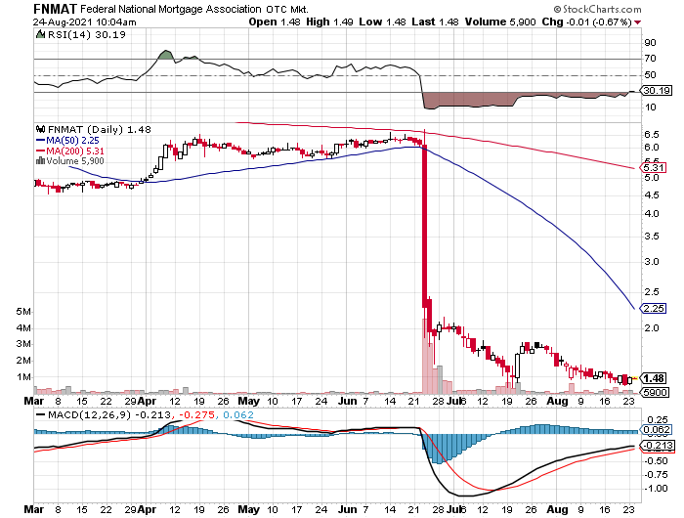
Task: Click the MACD(12,26,9) legend label
Action: pos(90,414)
